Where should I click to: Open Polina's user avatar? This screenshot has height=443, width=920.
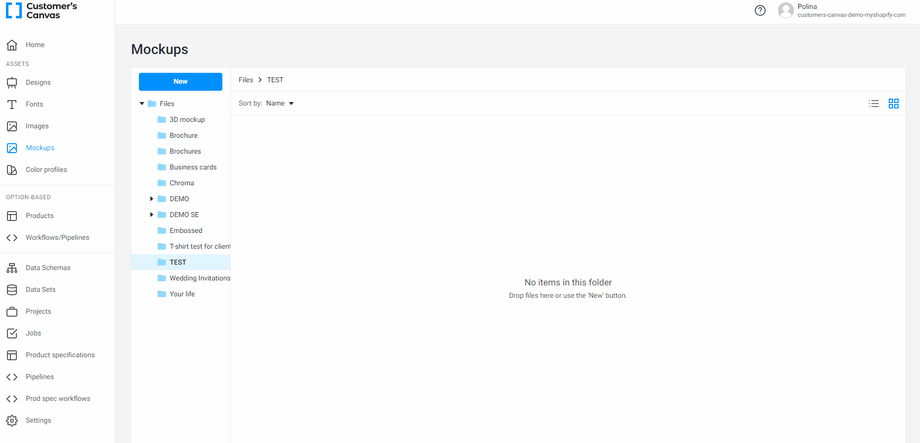(x=786, y=10)
